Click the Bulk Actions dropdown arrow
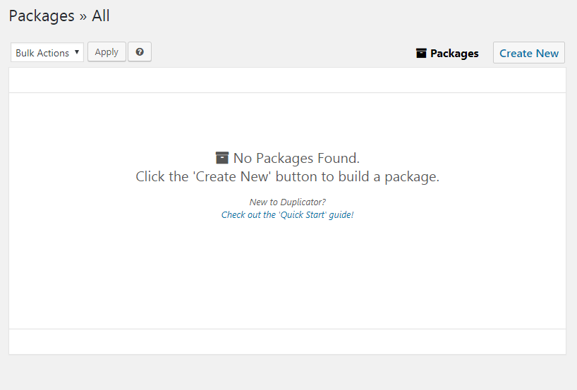The image size is (577, 390). click(x=76, y=53)
